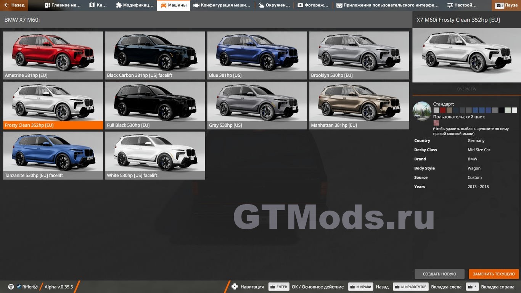Click the СОЗДАТЬ НОВУЮ button
This screenshot has width=521, height=293.
[439, 274]
